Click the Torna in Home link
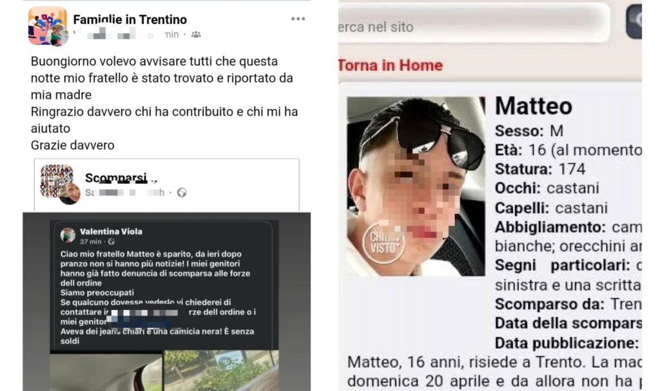This screenshot has height=391, width=660. [x=390, y=65]
